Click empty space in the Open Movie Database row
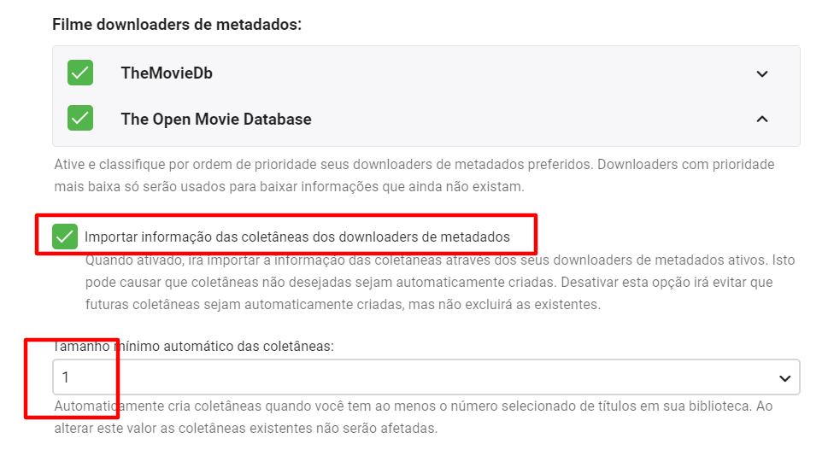Viewport: 834px width, 450px height. point(530,119)
